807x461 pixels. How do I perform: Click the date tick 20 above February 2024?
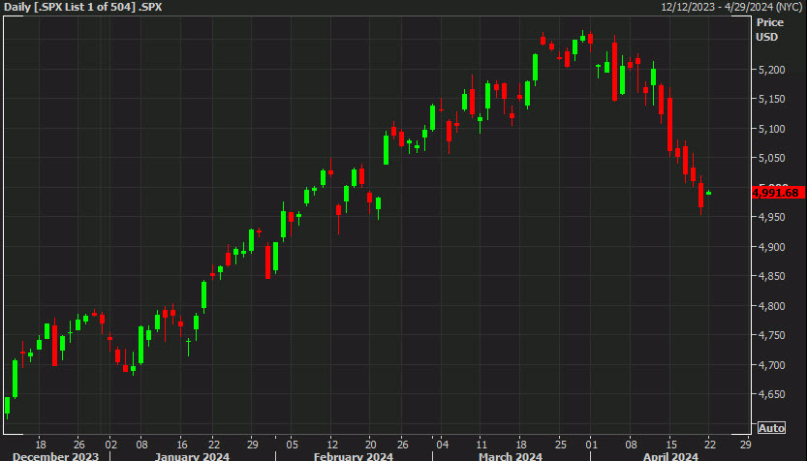click(x=370, y=445)
